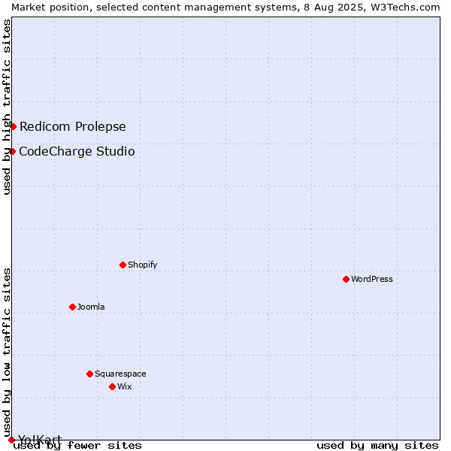This screenshot has width=451, height=451.
Task: Click the red Wix data point
Action: coord(113,386)
